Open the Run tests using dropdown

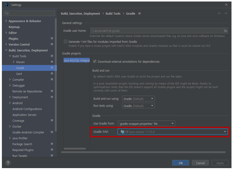138,106
